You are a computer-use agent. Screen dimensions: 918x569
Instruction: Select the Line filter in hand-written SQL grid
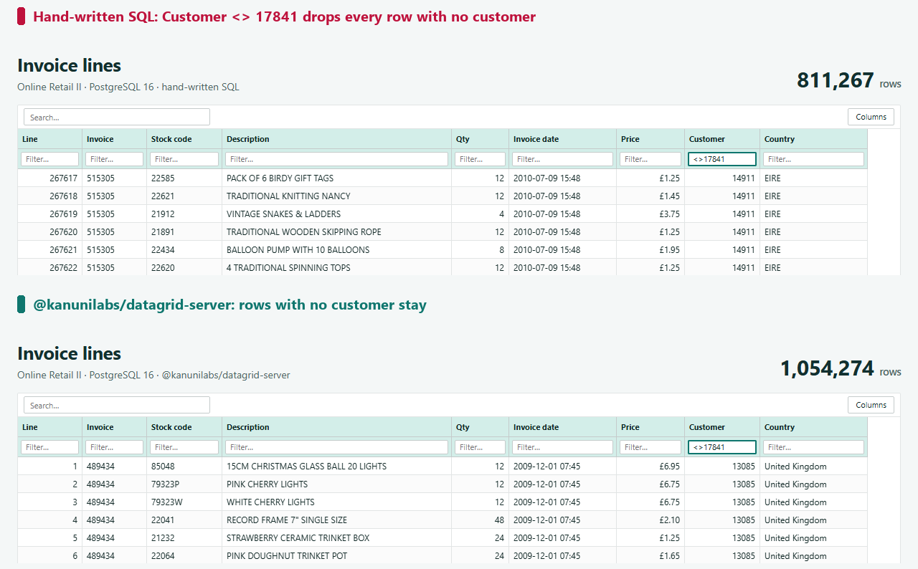click(x=50, y=159)
